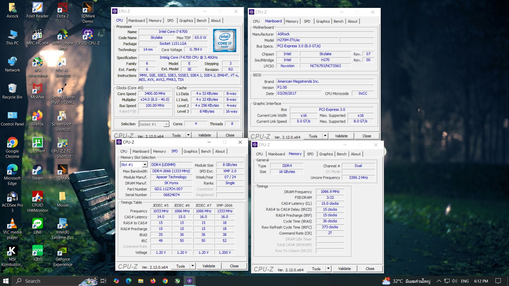Open McAfee desktop icon
The image size is (509, 286).
click(x=37, y=91)
